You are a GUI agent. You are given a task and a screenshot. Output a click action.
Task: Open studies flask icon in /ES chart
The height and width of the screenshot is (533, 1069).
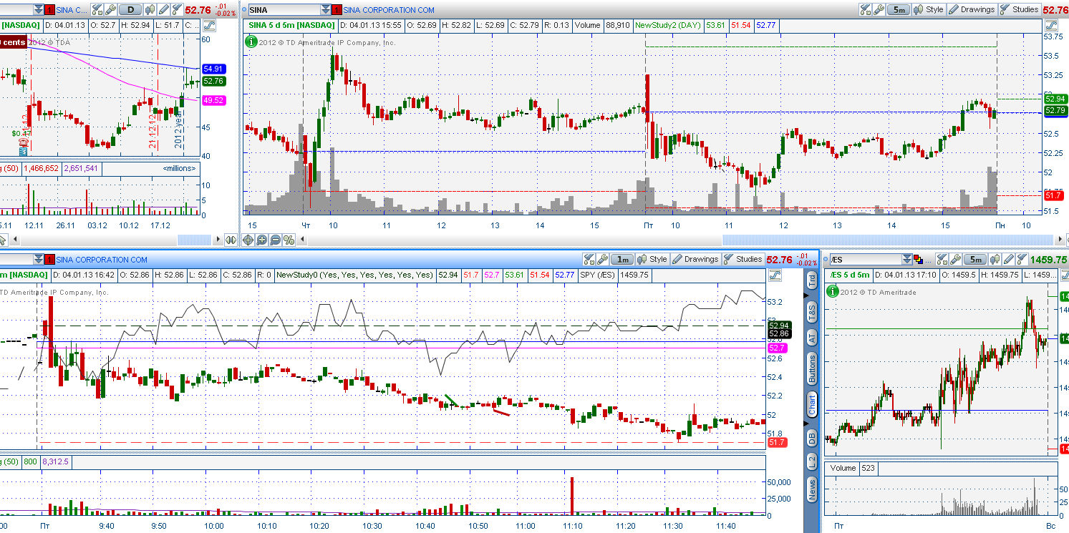click(1022, 260)
